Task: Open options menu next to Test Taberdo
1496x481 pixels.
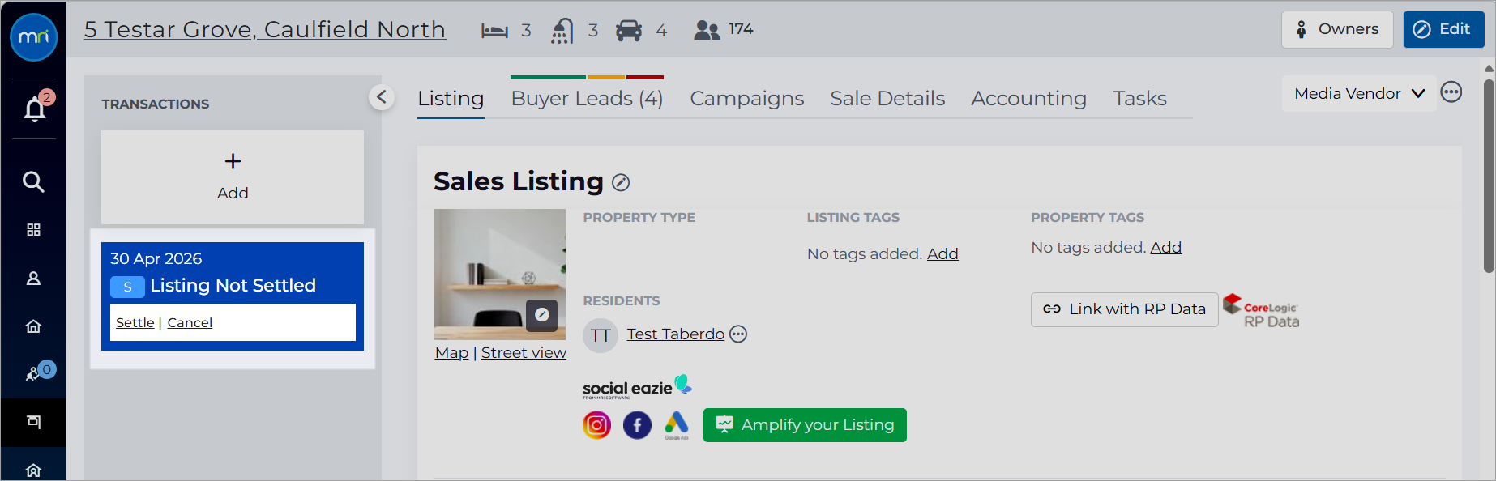Action: click(x=738, y=334)
